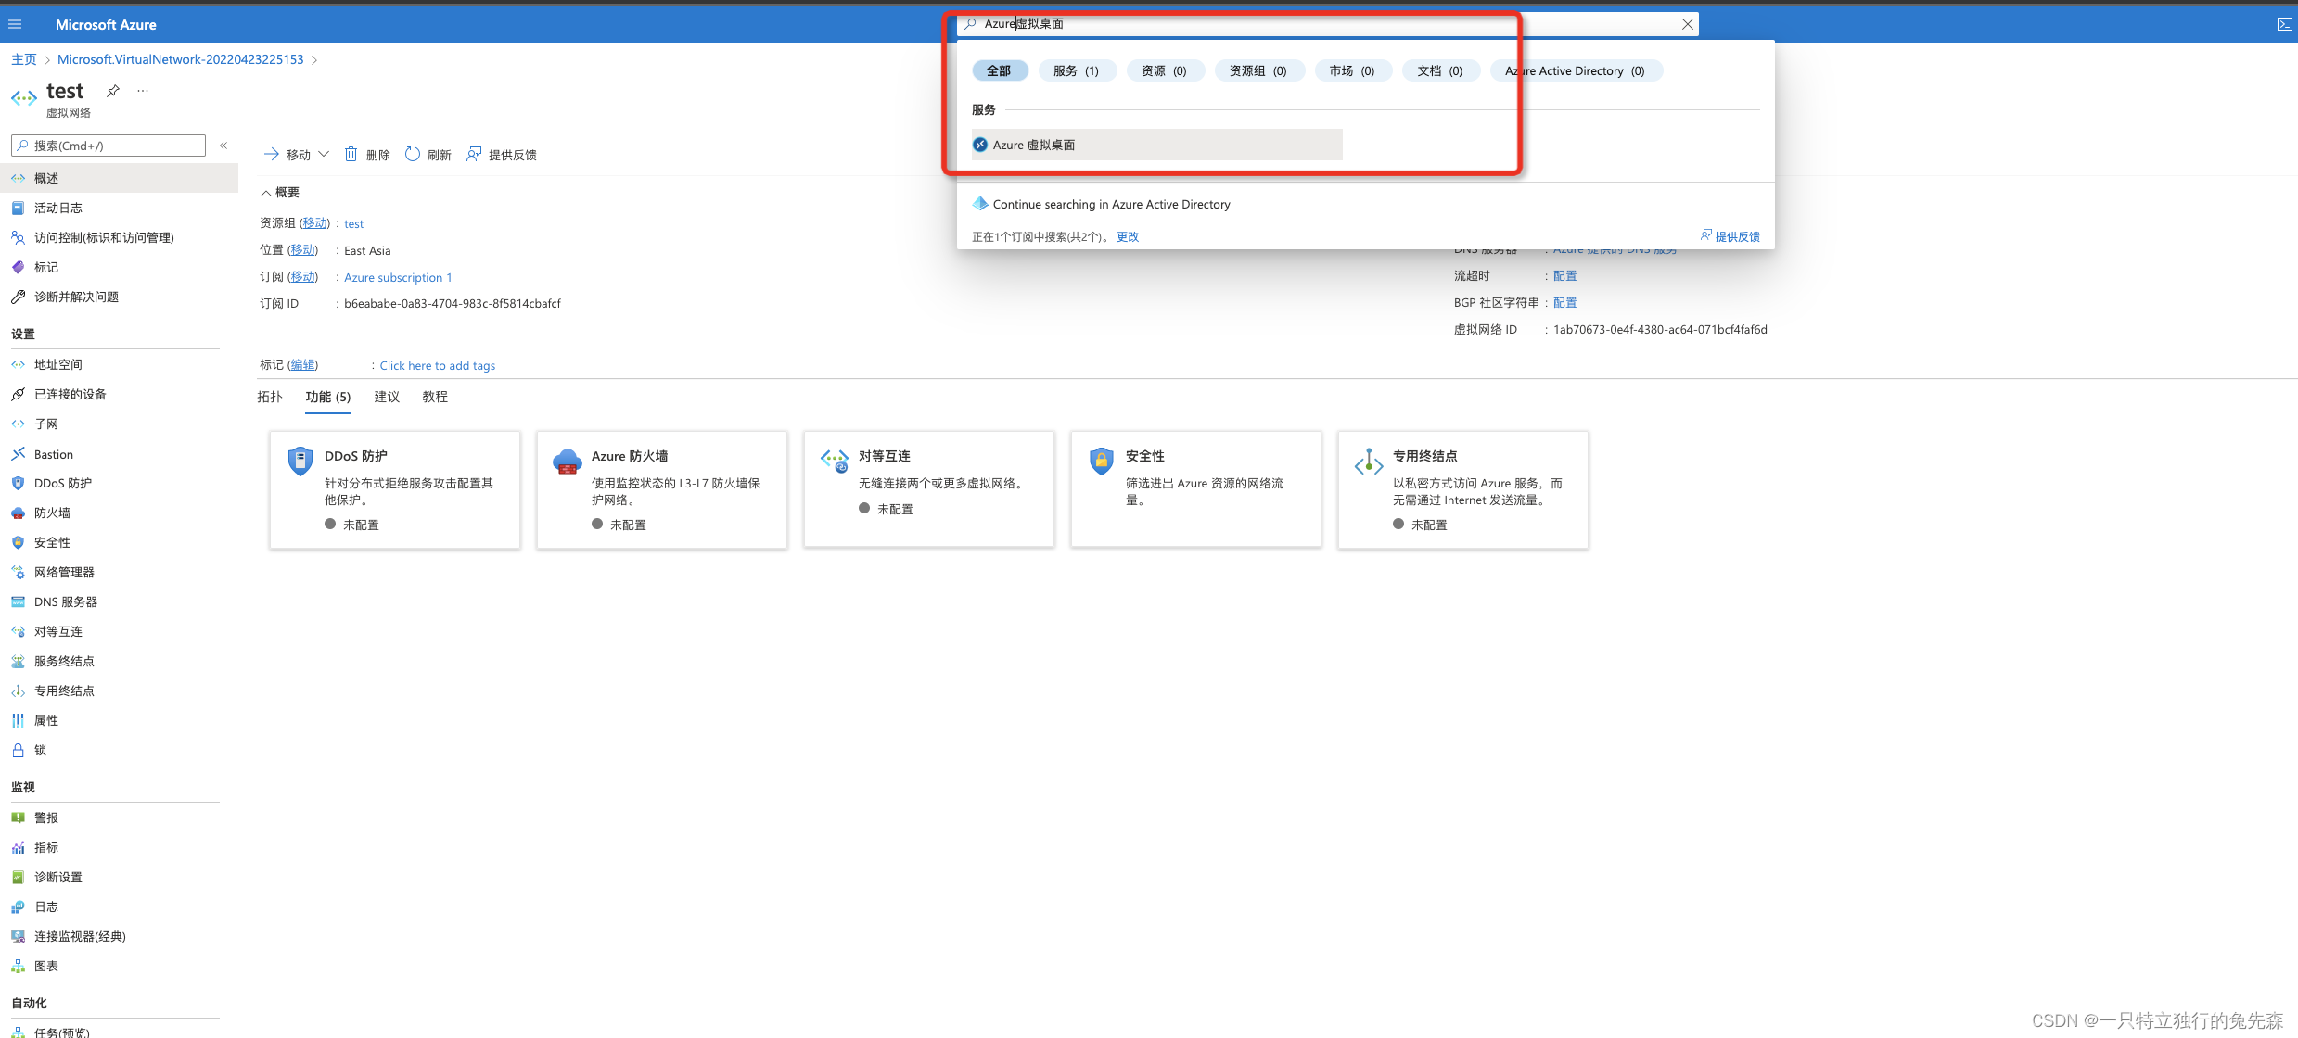Open the hamburger portal menu icon
Image resolution: width=2298 pixels, height=1038 pixels.
tap(15, 24)
